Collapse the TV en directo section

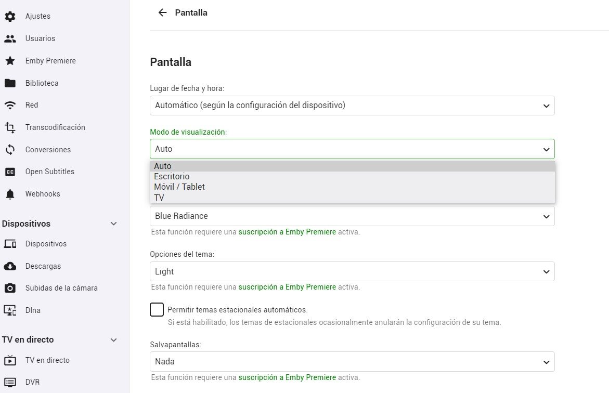pyautogui.click(x=114, y=340)
